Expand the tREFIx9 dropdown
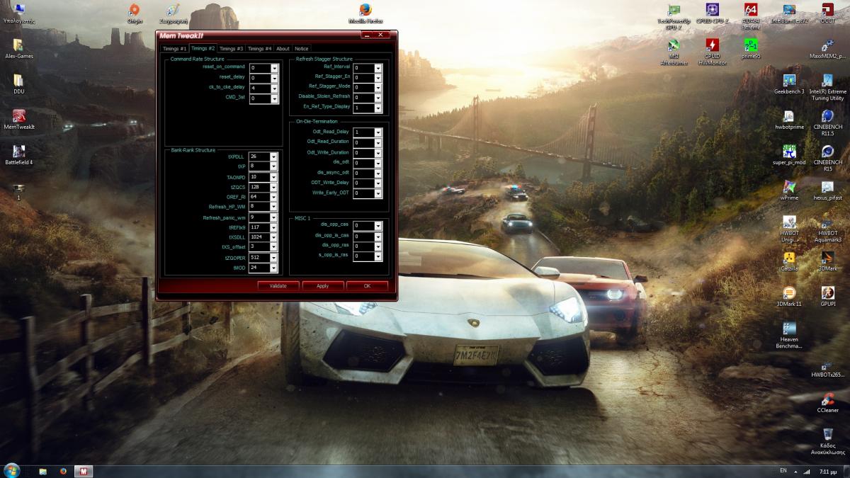Viewport: 850px width, 478px height. [x=274, y=227]
